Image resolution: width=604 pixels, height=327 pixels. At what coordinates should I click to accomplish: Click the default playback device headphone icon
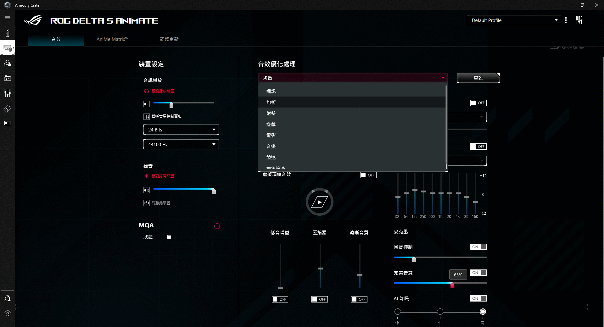tap(146, 91)
